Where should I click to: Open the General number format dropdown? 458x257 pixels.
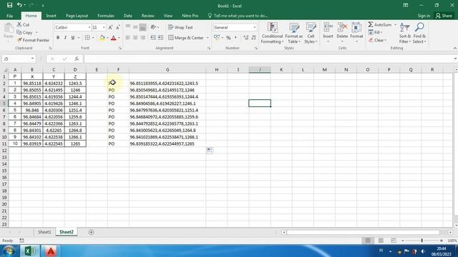(x=255, y=27)
